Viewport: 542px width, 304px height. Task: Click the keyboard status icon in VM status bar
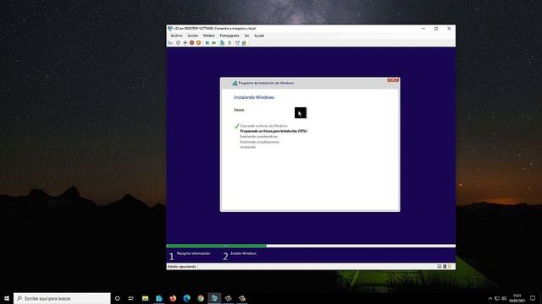coord(440,267)
